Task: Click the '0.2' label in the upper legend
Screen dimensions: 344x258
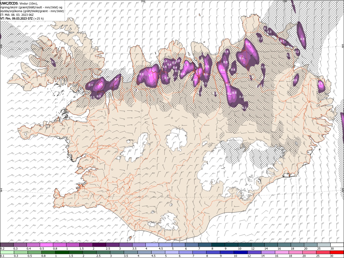Action: [x=2, y=249]
